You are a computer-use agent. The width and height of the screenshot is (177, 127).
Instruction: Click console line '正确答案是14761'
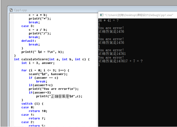[112, 54]
